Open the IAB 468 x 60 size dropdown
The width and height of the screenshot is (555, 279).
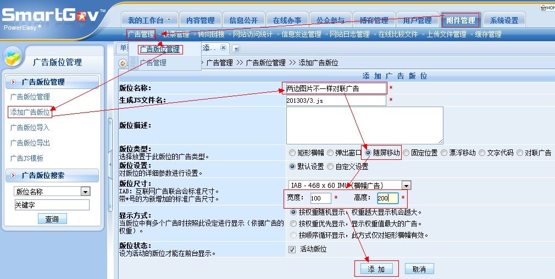coord(406,186)
